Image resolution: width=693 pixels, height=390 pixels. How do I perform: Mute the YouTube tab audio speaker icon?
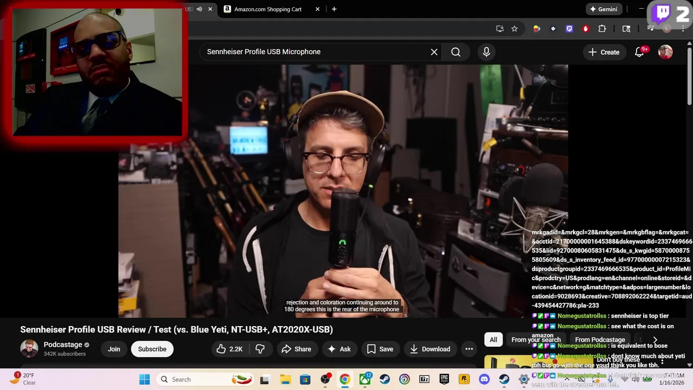tap(199, 9)
